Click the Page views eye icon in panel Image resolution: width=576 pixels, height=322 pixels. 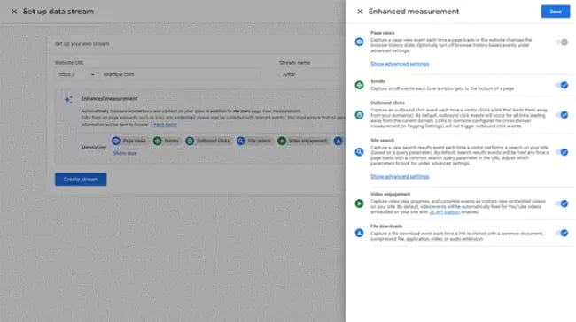359,42
